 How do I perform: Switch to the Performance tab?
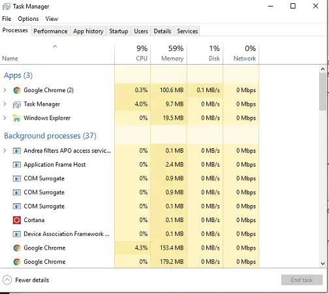[50, 31]
